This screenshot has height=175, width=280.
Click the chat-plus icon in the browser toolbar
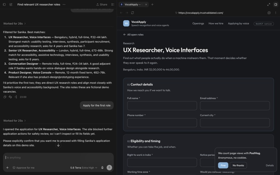269,13
